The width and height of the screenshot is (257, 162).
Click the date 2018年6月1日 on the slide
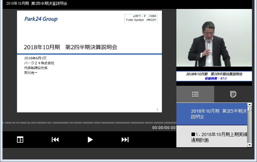[35, 58]
